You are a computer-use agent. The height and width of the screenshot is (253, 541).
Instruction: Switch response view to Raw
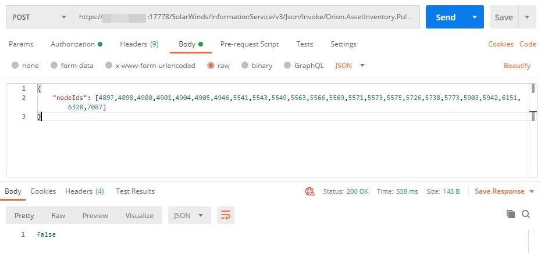pos(58,215)
